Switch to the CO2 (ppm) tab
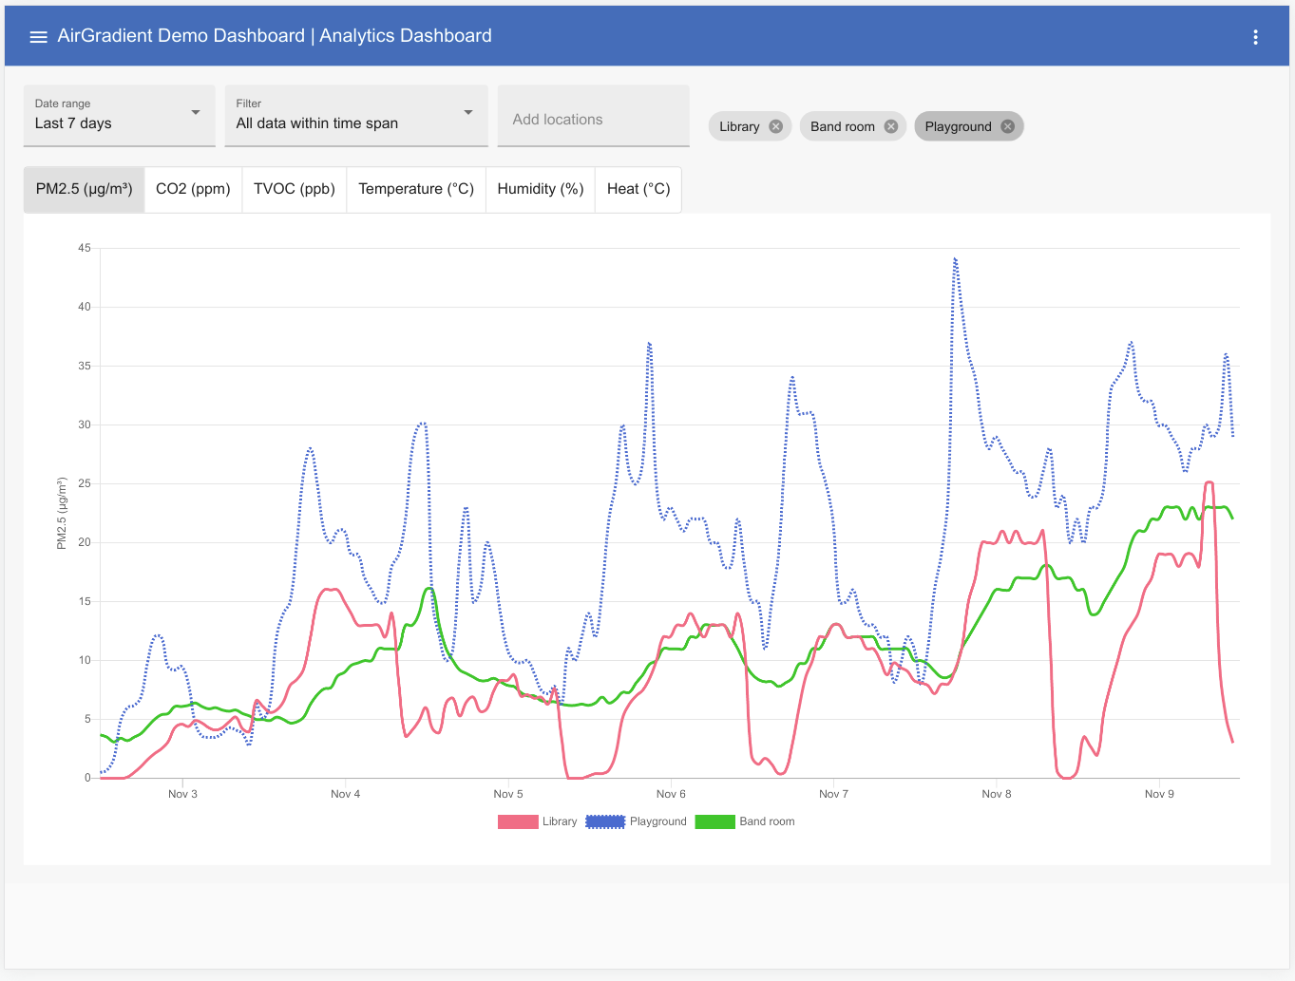Image resolution: width=1295 pixels, height=981 pixels. click(x=193, y=189)
